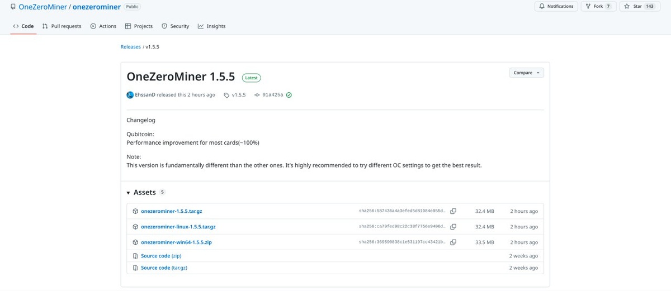Click the assets count badge 5
Viewport: 671px width, 291px height.
pyautogui.click(x=162, y=192)
